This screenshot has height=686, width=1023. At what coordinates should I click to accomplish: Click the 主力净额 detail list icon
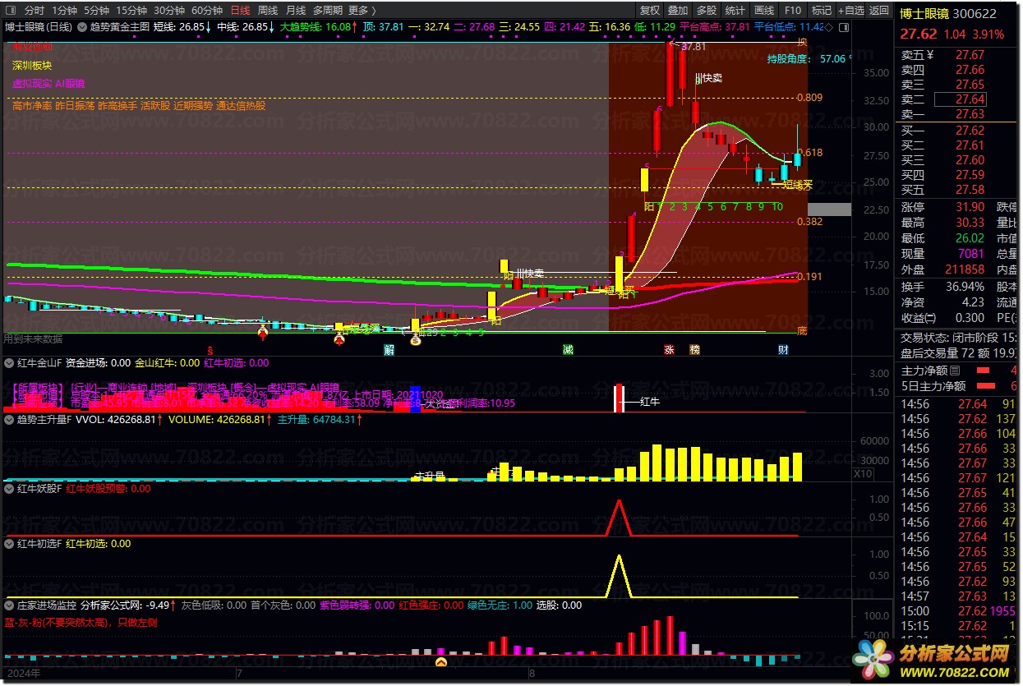[x=955, y=371]
